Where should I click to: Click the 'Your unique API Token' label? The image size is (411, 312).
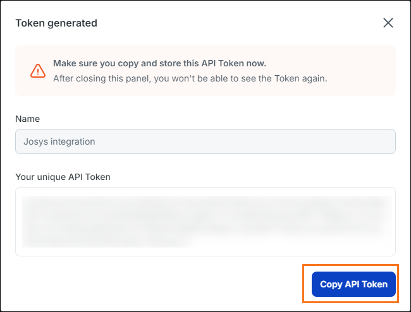[x=63, y=177]
